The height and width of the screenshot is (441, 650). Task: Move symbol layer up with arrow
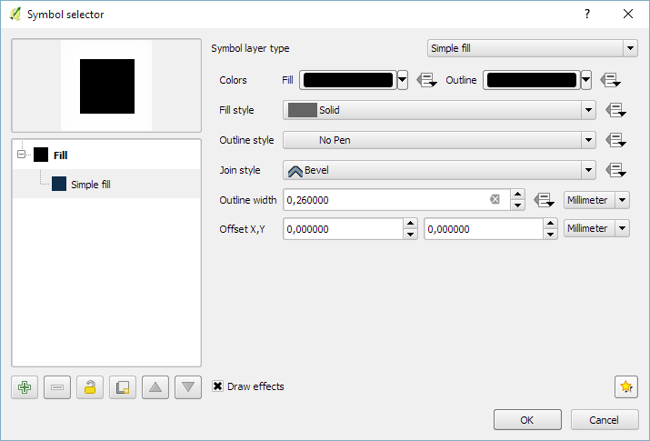(x=155, y=387)
